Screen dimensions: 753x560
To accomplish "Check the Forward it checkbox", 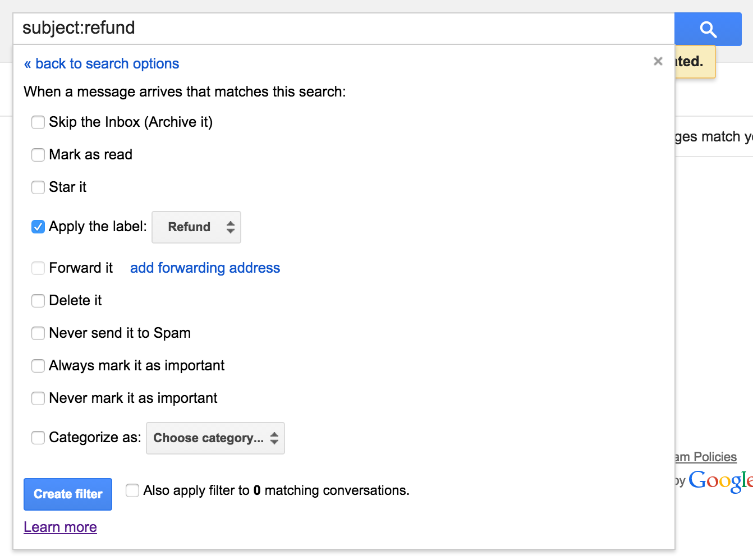I will 38,268.
